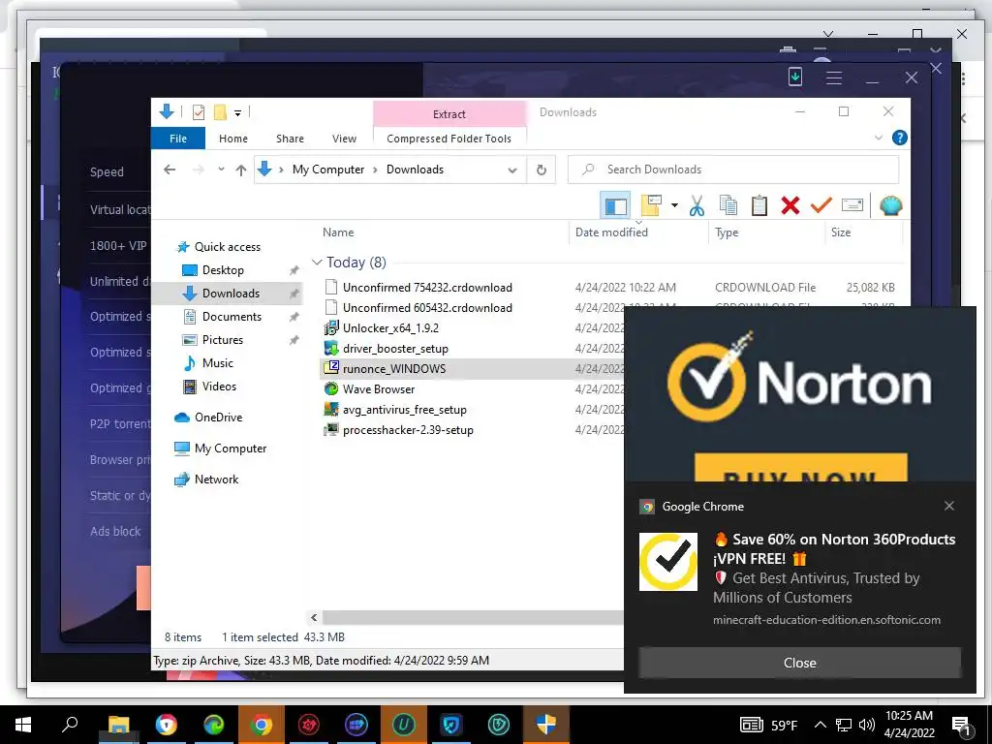Open Network in navigation pane
The image size is (992, 744).
[x=216, y=479]
